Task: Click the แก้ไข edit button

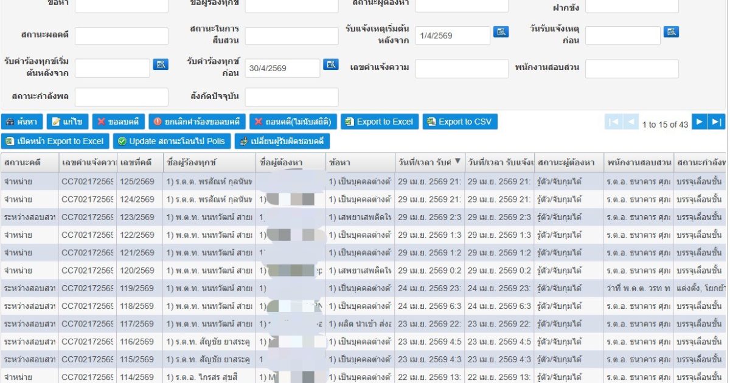Action: [x=68, y=122]
